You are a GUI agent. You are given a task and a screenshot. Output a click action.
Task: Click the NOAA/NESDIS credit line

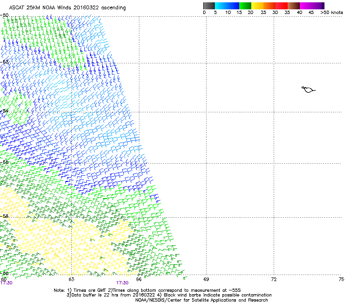[201, 300]
